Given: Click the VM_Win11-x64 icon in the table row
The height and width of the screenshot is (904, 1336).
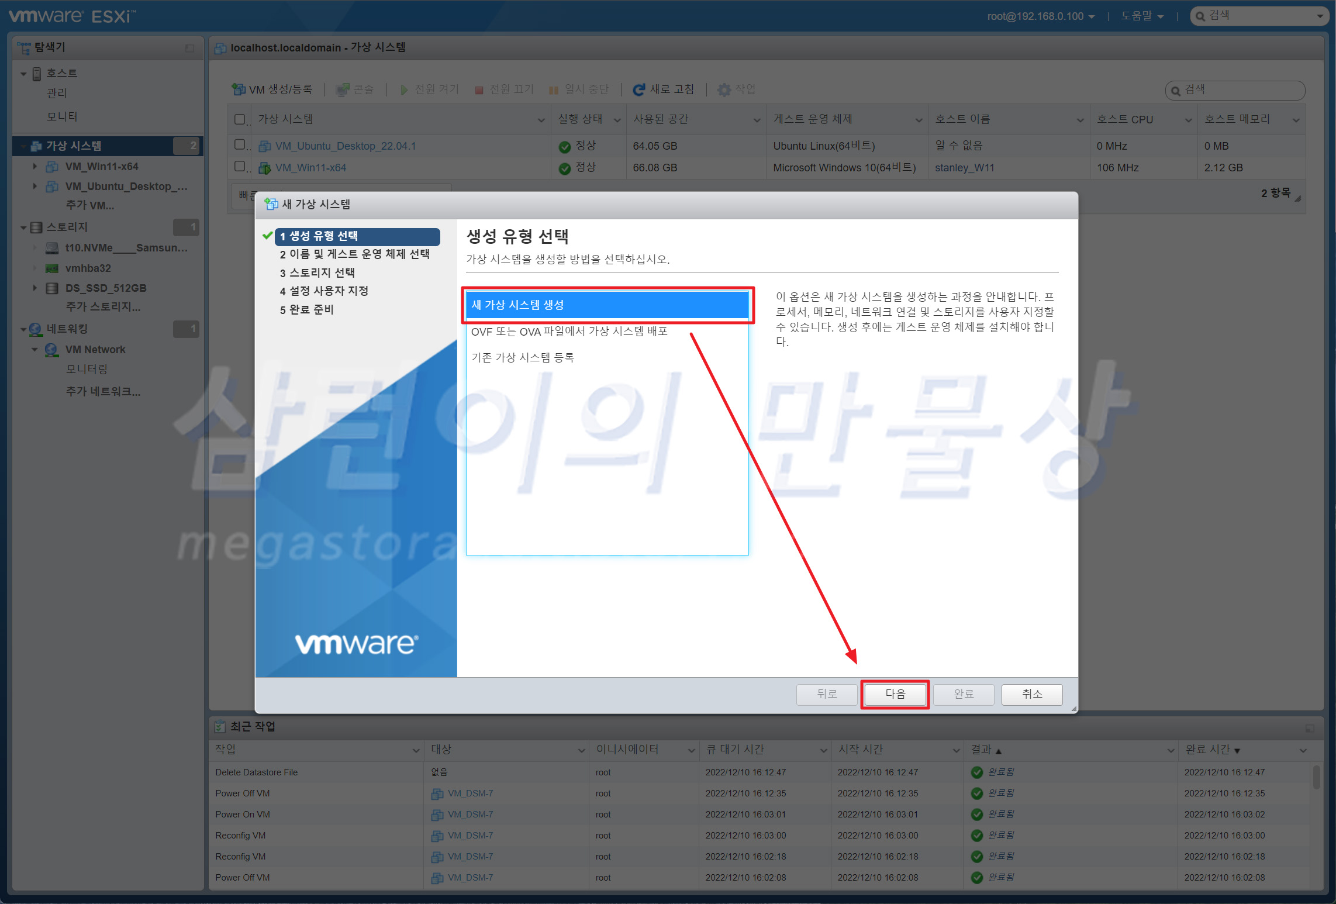Looking at the screenshot, I should click(265, 168).
